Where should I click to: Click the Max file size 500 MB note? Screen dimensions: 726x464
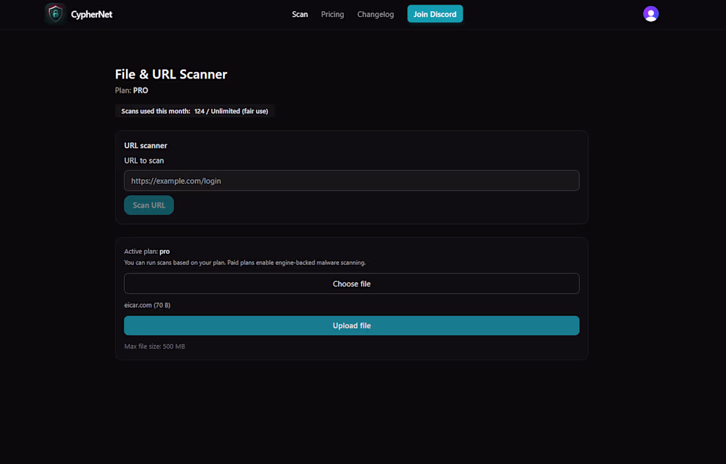(x=154, y=346)
